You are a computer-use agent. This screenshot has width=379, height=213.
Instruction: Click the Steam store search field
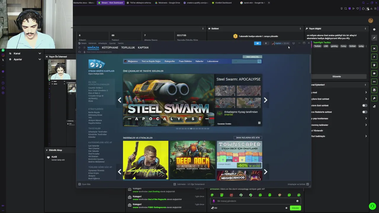pyautogui.click(x=245, y=61)
